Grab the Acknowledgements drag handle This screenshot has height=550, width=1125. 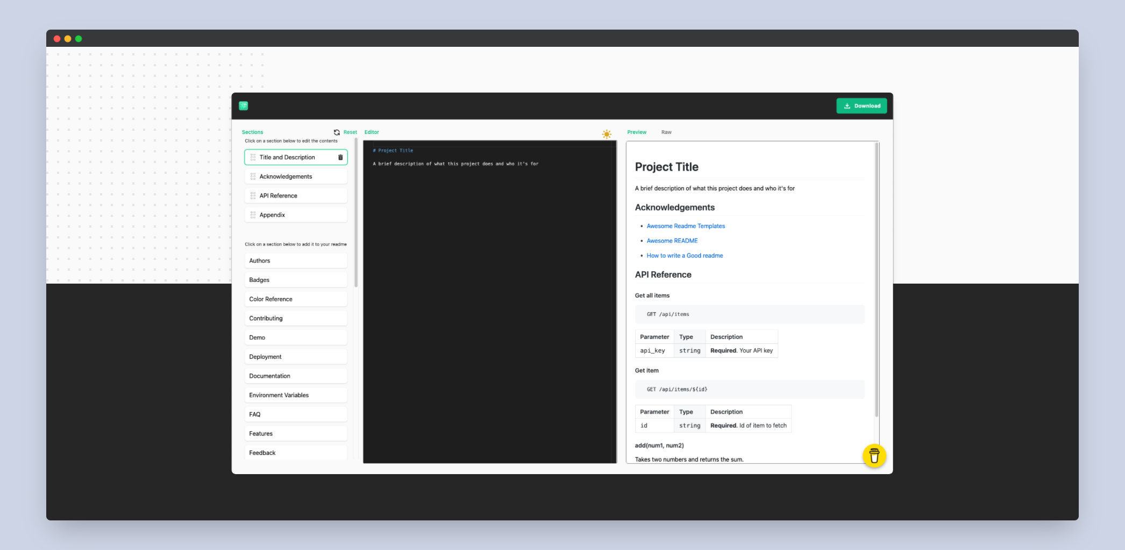[253, 177]
